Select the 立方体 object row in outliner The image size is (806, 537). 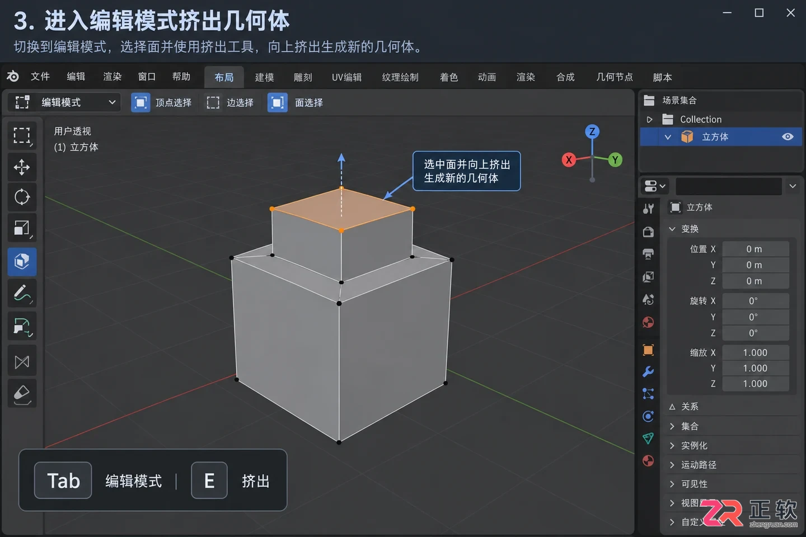click(x=721, y=136)
